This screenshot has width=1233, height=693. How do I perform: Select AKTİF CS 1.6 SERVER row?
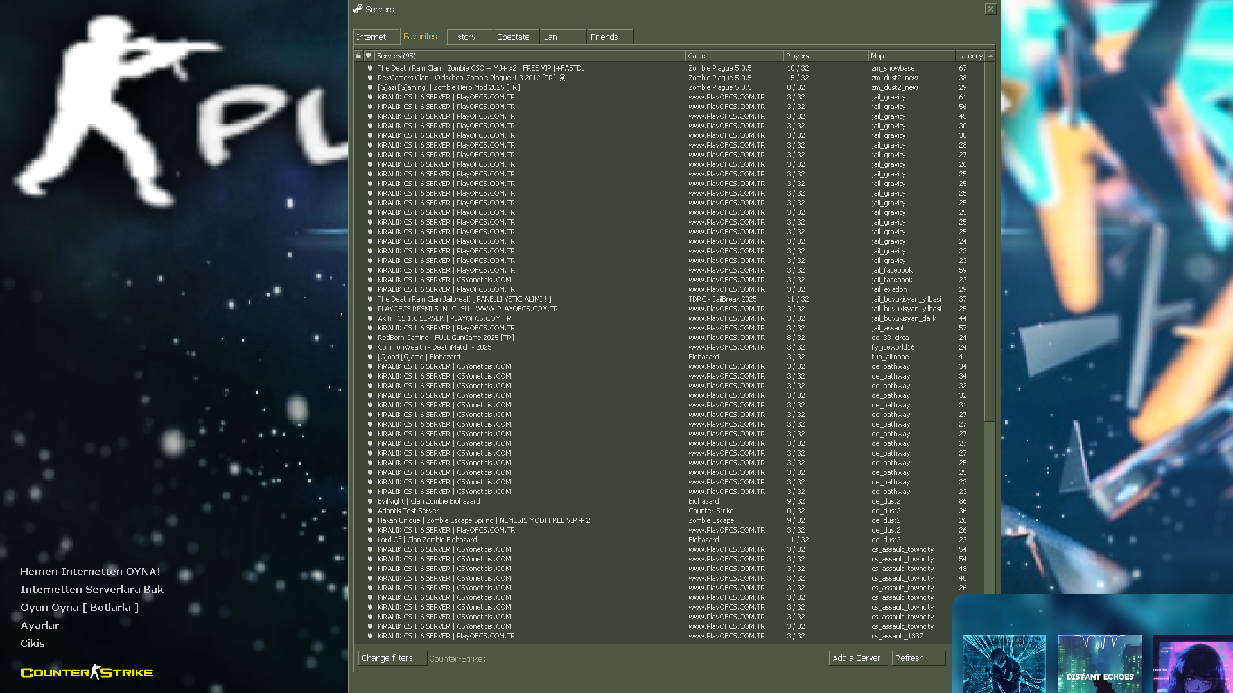click(668, 318)
